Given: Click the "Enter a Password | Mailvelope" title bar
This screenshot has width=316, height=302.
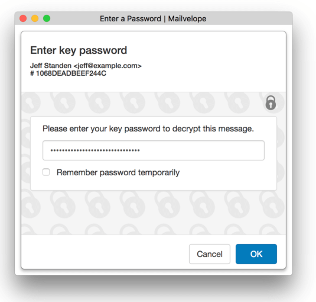Looking at the screenshot, I should point(153,18).
